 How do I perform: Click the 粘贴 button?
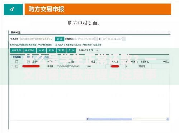41,50
